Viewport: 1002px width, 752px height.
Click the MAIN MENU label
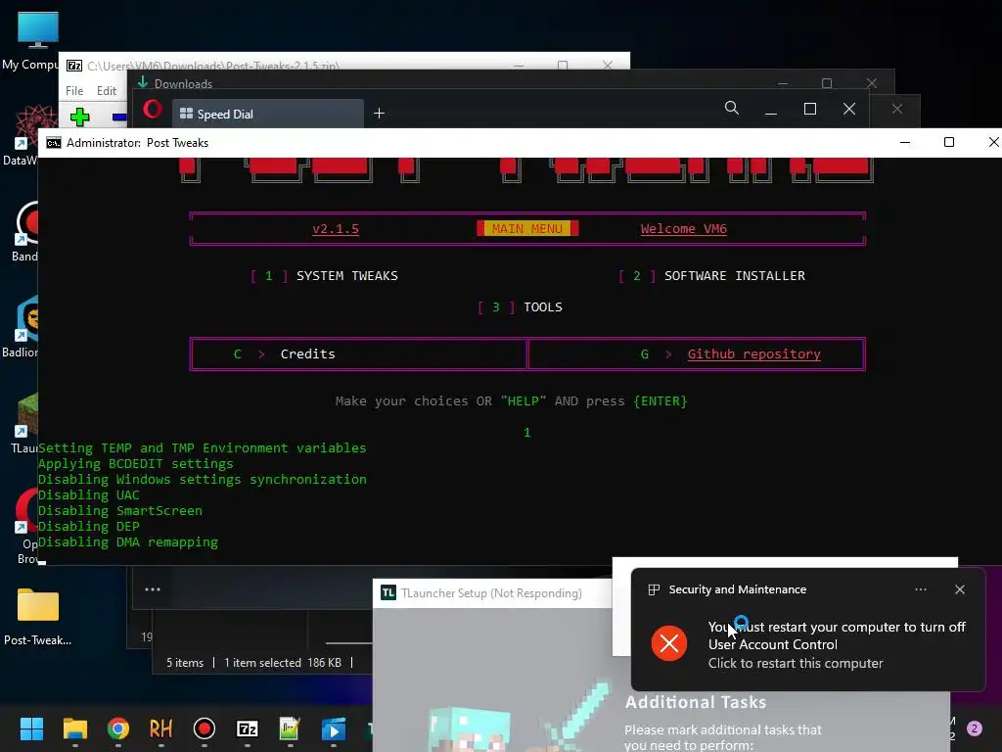[527, 228]
